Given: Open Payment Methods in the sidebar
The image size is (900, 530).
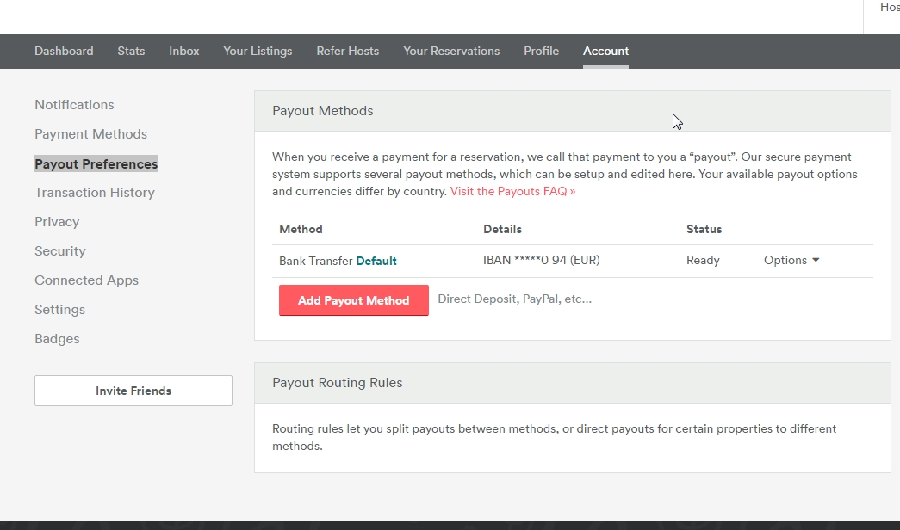Looking at the screenshot, I should 90,134.
